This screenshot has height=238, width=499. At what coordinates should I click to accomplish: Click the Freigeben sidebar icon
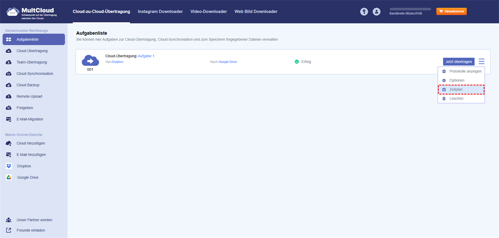click(x=8, y=108)
